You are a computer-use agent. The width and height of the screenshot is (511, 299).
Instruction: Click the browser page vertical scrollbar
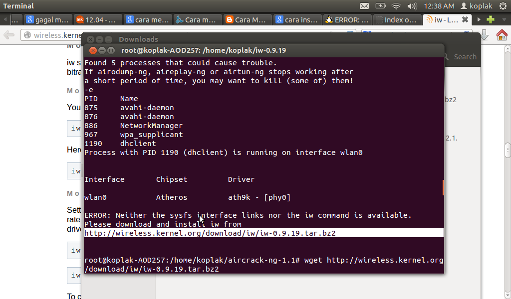(x=508, y=150)
